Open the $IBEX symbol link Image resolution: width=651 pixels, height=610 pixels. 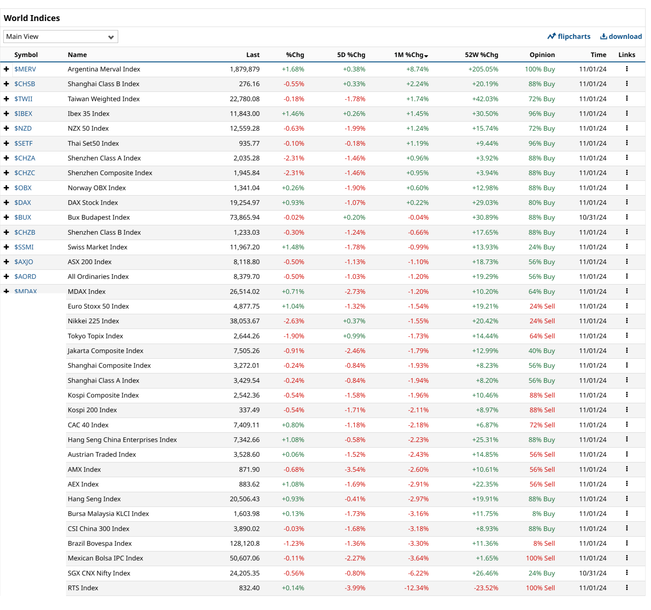(23, 113)
